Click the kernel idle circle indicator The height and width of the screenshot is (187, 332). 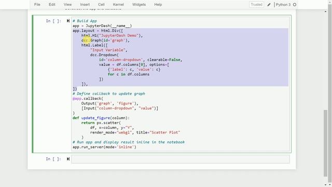click(x=295, y=5)
